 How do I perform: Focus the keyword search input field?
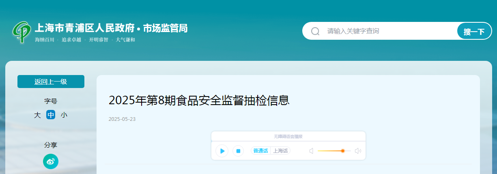pyautogui.click(x=389, y=31)
